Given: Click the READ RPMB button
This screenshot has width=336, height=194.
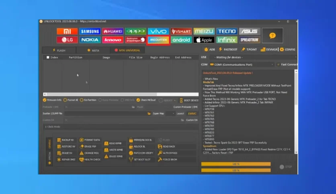Looking at the screenshot, I should 113,143.
